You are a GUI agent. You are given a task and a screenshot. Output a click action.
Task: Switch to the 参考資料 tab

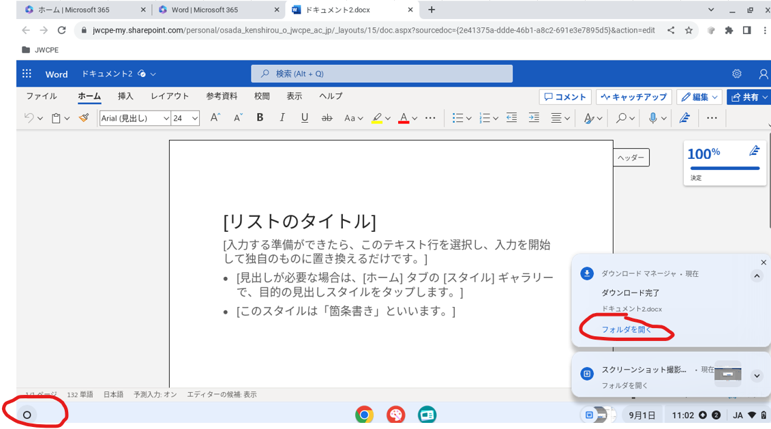(x=222, y=96)
